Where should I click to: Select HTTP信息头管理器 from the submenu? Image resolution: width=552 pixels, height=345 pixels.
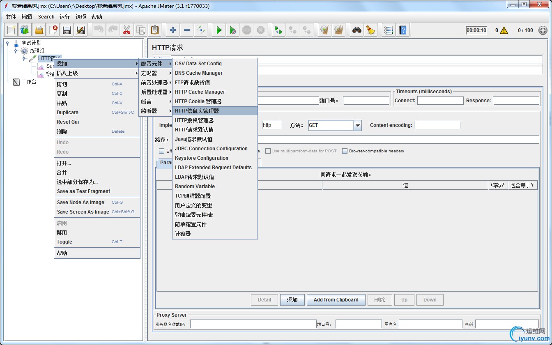tap(215, 111)
